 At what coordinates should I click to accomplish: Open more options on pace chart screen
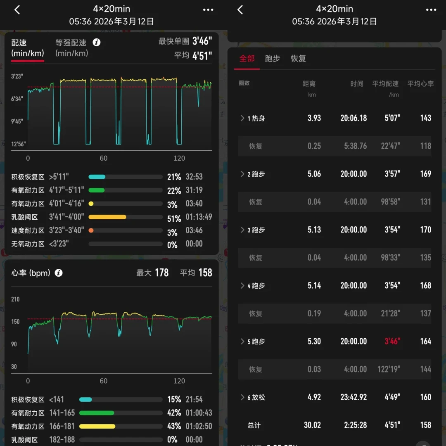[208, 10]
